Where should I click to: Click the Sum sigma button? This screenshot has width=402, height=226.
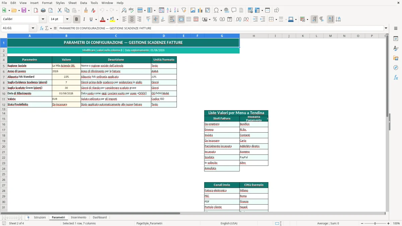[x=47, y=28]
